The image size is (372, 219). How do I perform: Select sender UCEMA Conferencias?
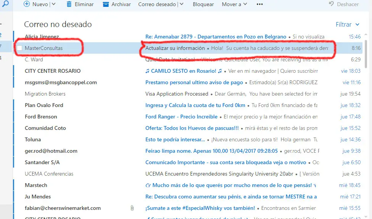(x=49, y=174)
